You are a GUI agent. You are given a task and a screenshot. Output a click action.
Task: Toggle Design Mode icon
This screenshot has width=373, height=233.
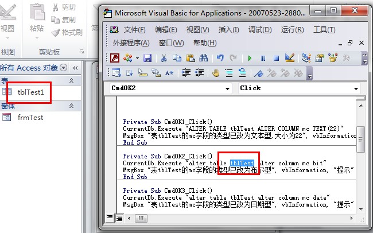click(290, 58)
